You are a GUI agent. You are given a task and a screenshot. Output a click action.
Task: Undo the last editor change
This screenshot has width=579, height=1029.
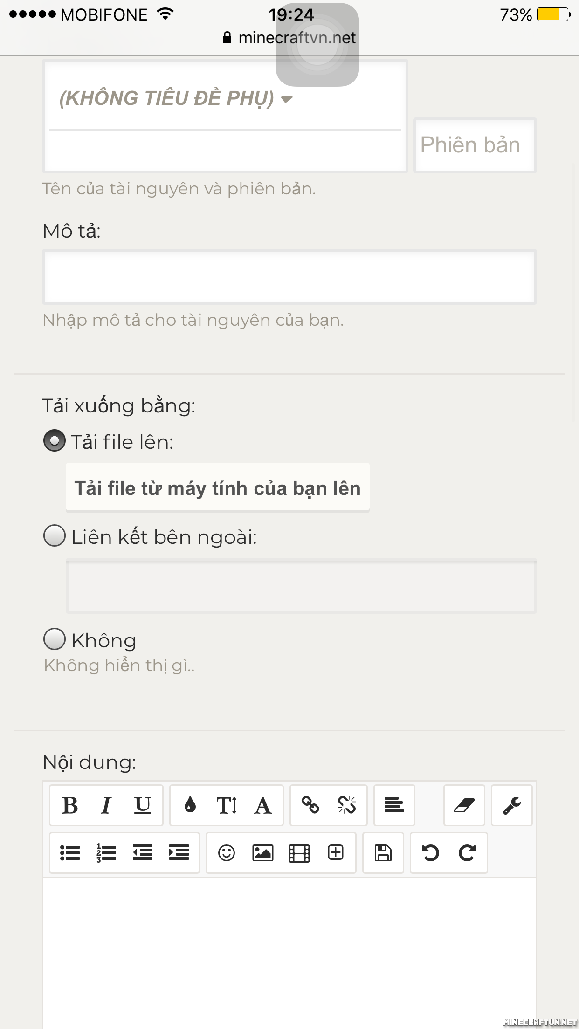click(431, 853)
